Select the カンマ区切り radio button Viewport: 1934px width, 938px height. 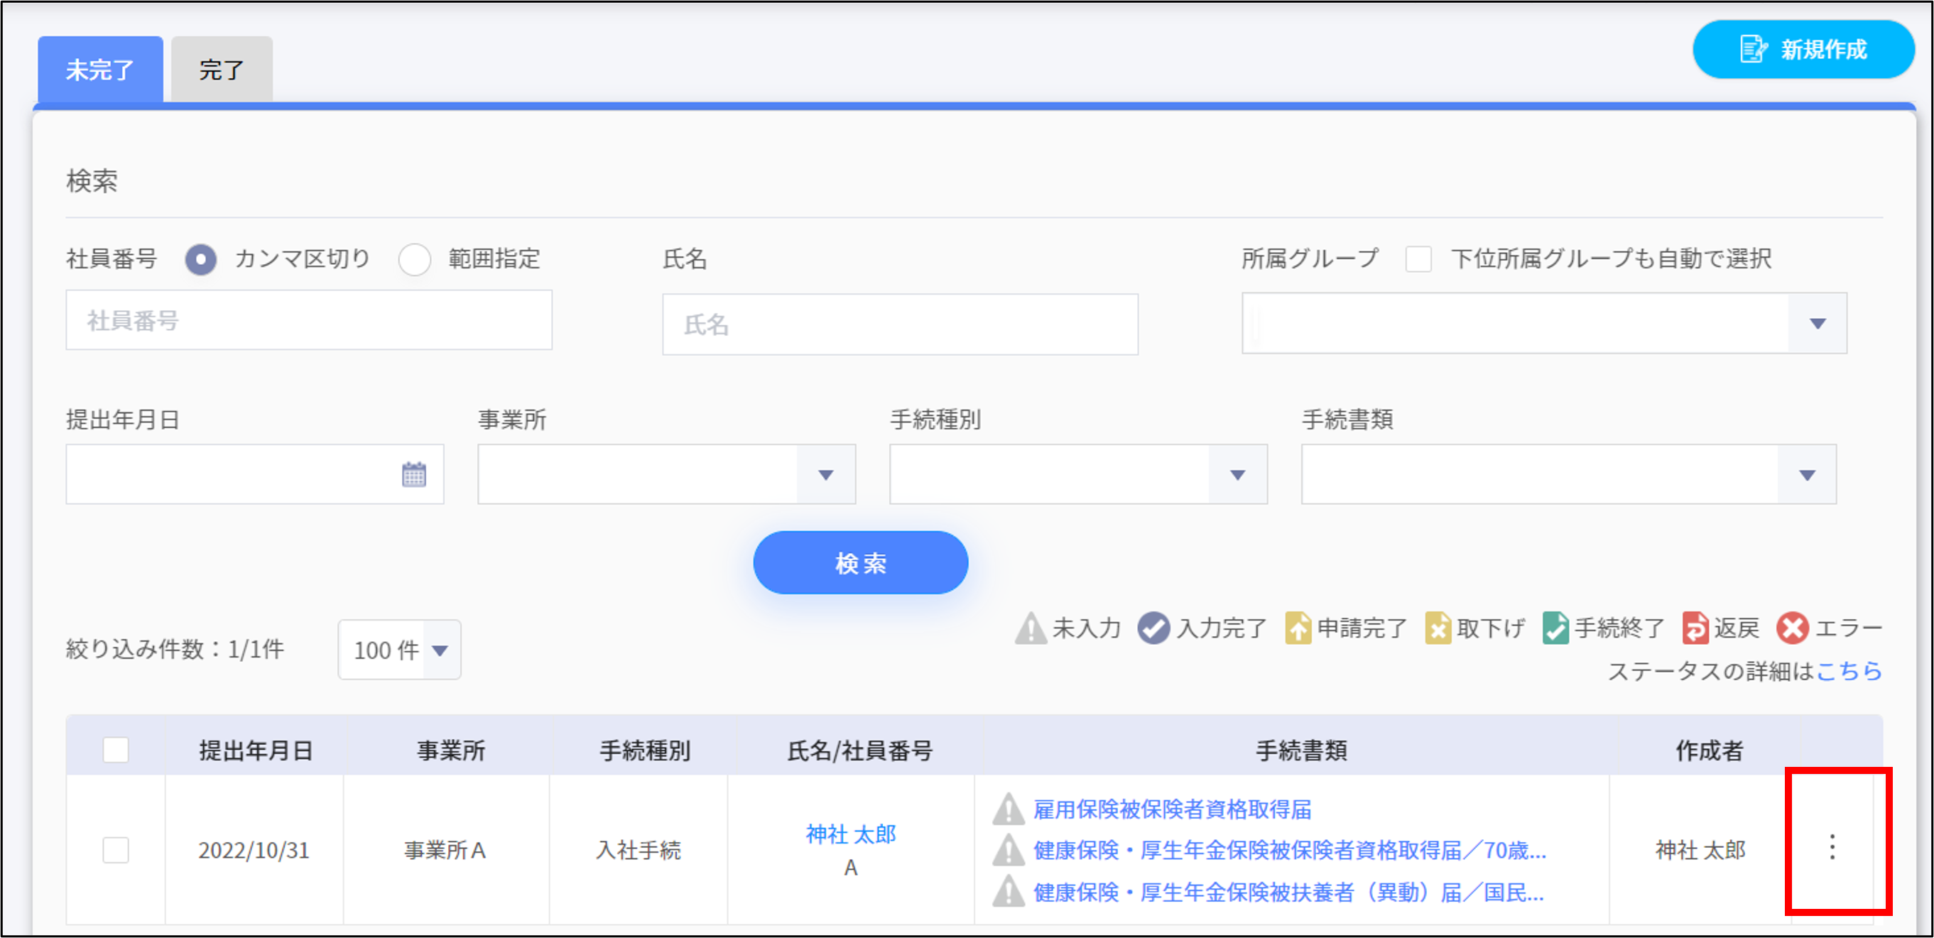point(200,260)
